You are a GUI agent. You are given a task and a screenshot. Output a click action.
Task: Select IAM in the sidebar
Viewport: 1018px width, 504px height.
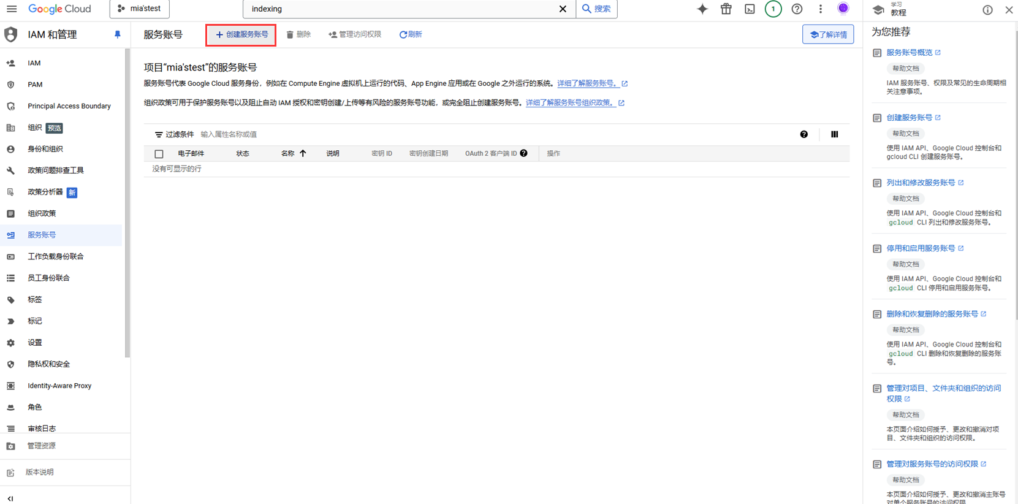61,63
